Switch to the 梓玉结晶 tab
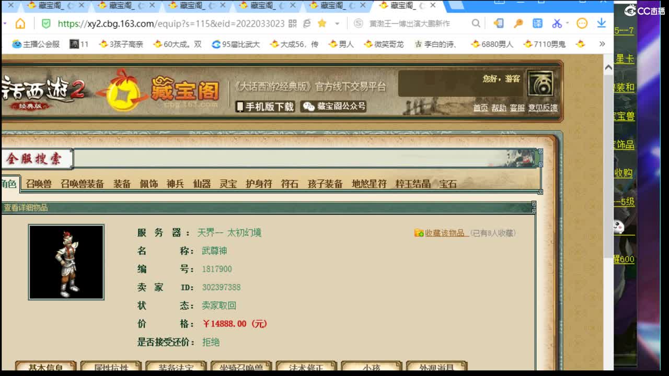The width and height of the screenshot is (669, 376). [413, 184]
